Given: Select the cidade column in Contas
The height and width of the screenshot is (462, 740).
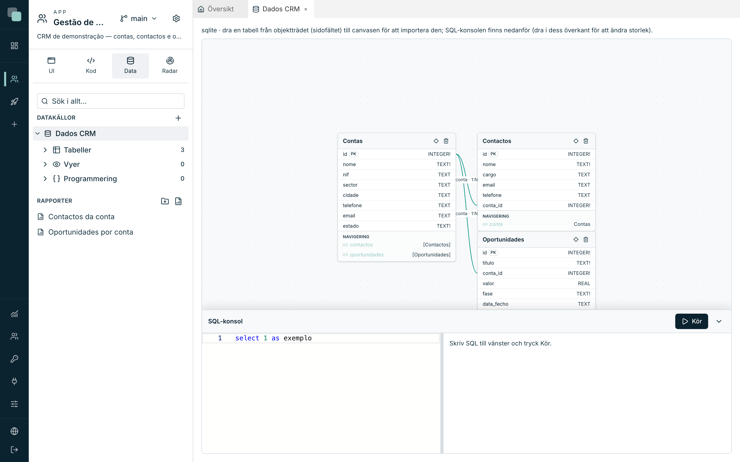Looking at the screenshot, I should [x=397, y=195].
